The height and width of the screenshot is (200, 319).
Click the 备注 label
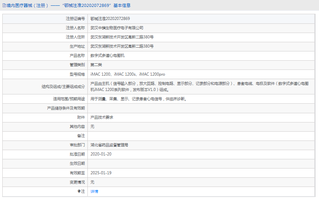click(x=81, y=136)
